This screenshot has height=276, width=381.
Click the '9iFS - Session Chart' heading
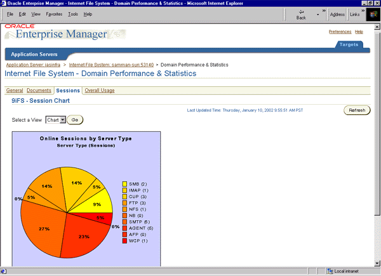(41, 101)
